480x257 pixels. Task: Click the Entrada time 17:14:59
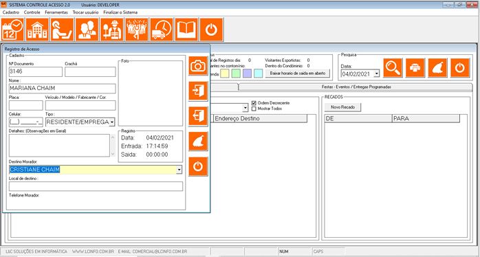[x=157, y=146]
